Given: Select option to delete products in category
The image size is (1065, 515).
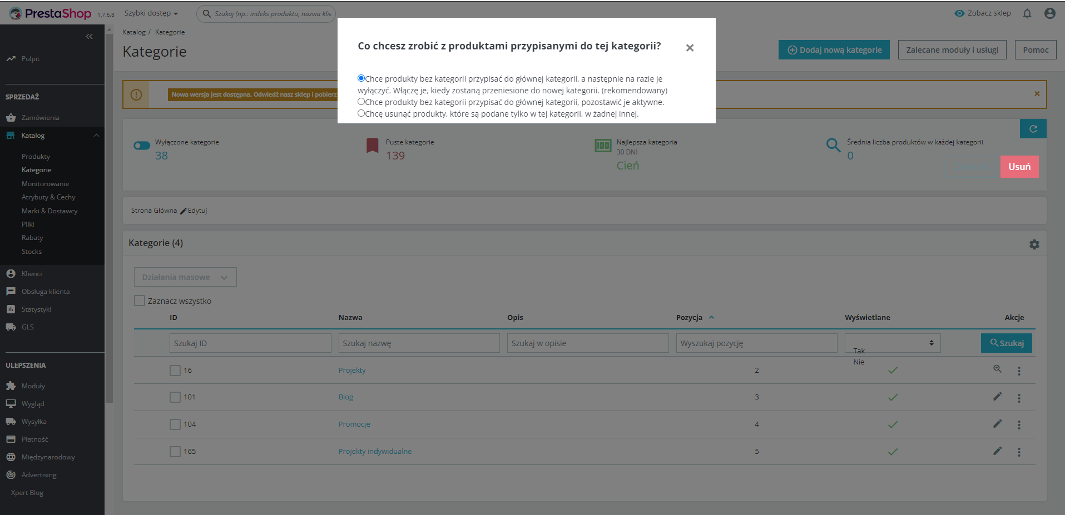Looking at the screenshot, I should tap(361, 113).
